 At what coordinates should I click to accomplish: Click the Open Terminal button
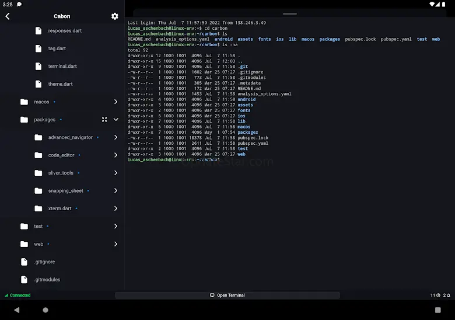(228, 295)
